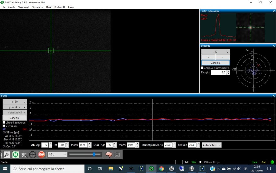Click SNR 39.6 in status bar

click(190, 162)
